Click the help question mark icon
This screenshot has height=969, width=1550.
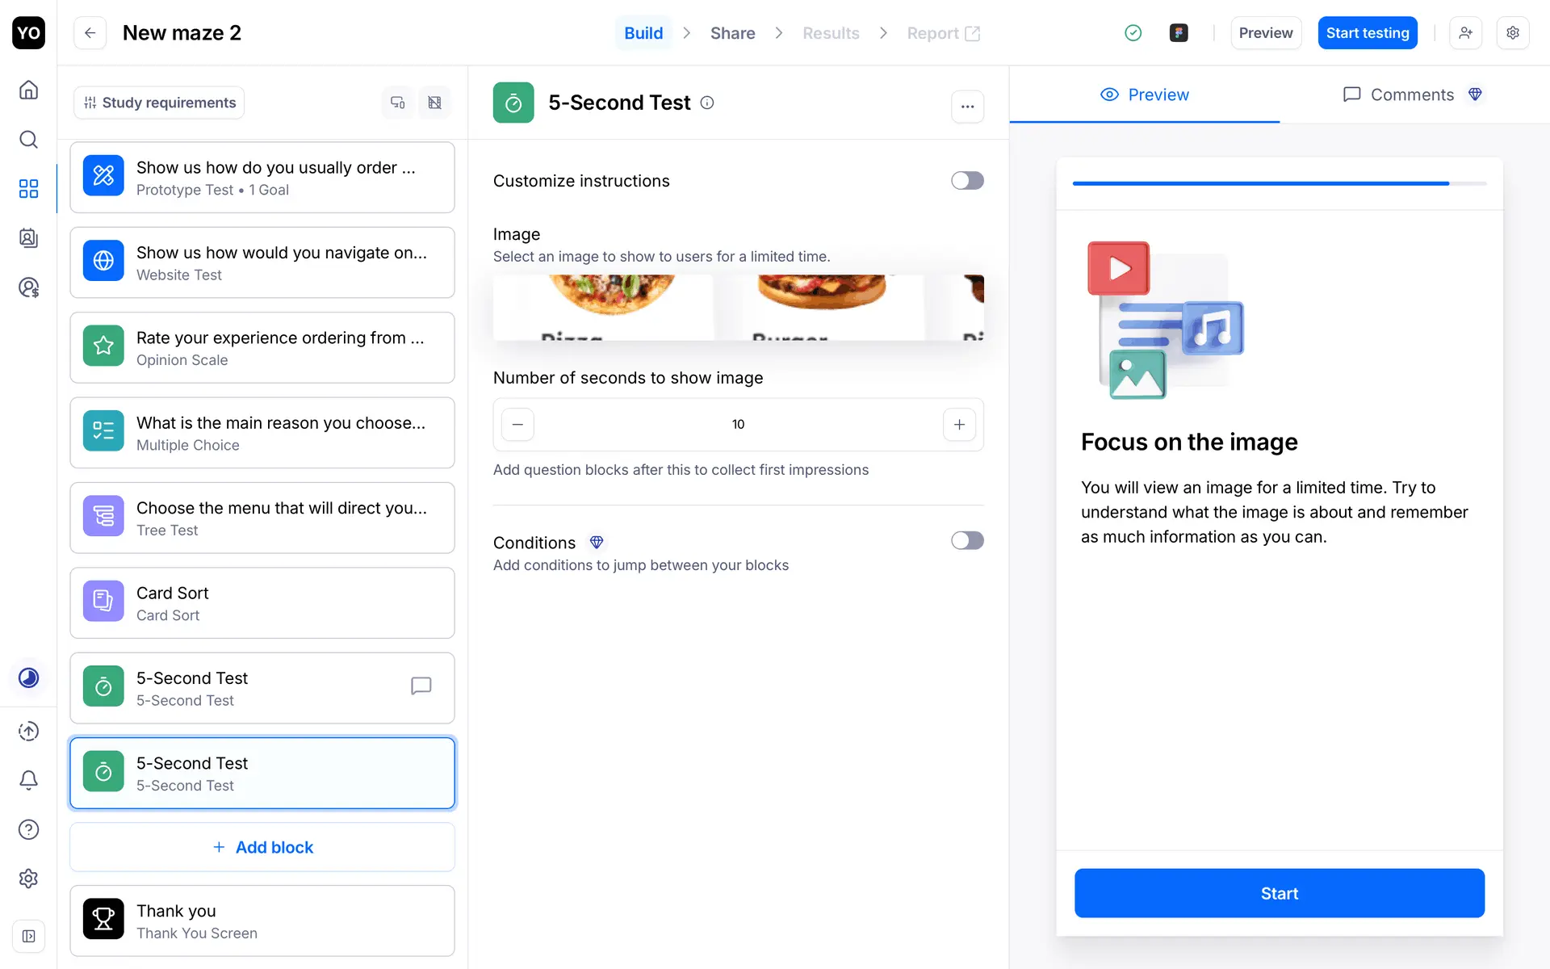(x=28, y=829)
